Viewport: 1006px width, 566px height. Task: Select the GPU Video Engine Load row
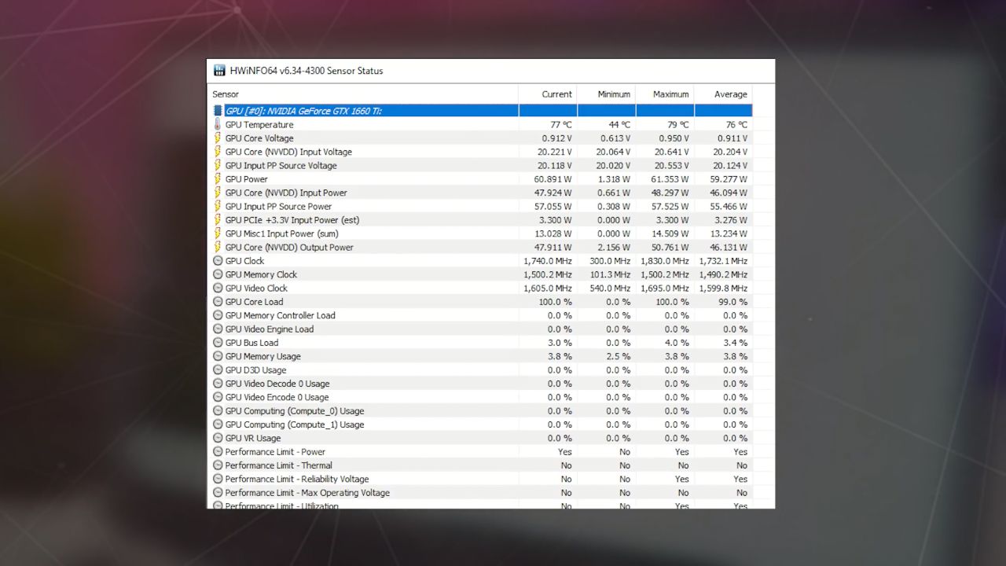click(269, 329)
